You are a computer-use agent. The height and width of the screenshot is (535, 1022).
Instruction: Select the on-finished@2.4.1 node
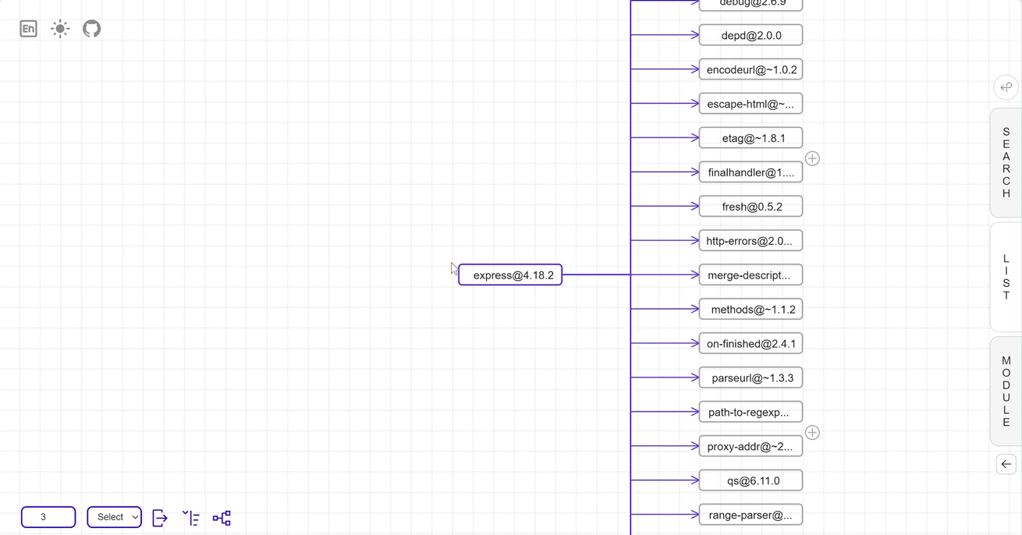click(x=751, y=344)
